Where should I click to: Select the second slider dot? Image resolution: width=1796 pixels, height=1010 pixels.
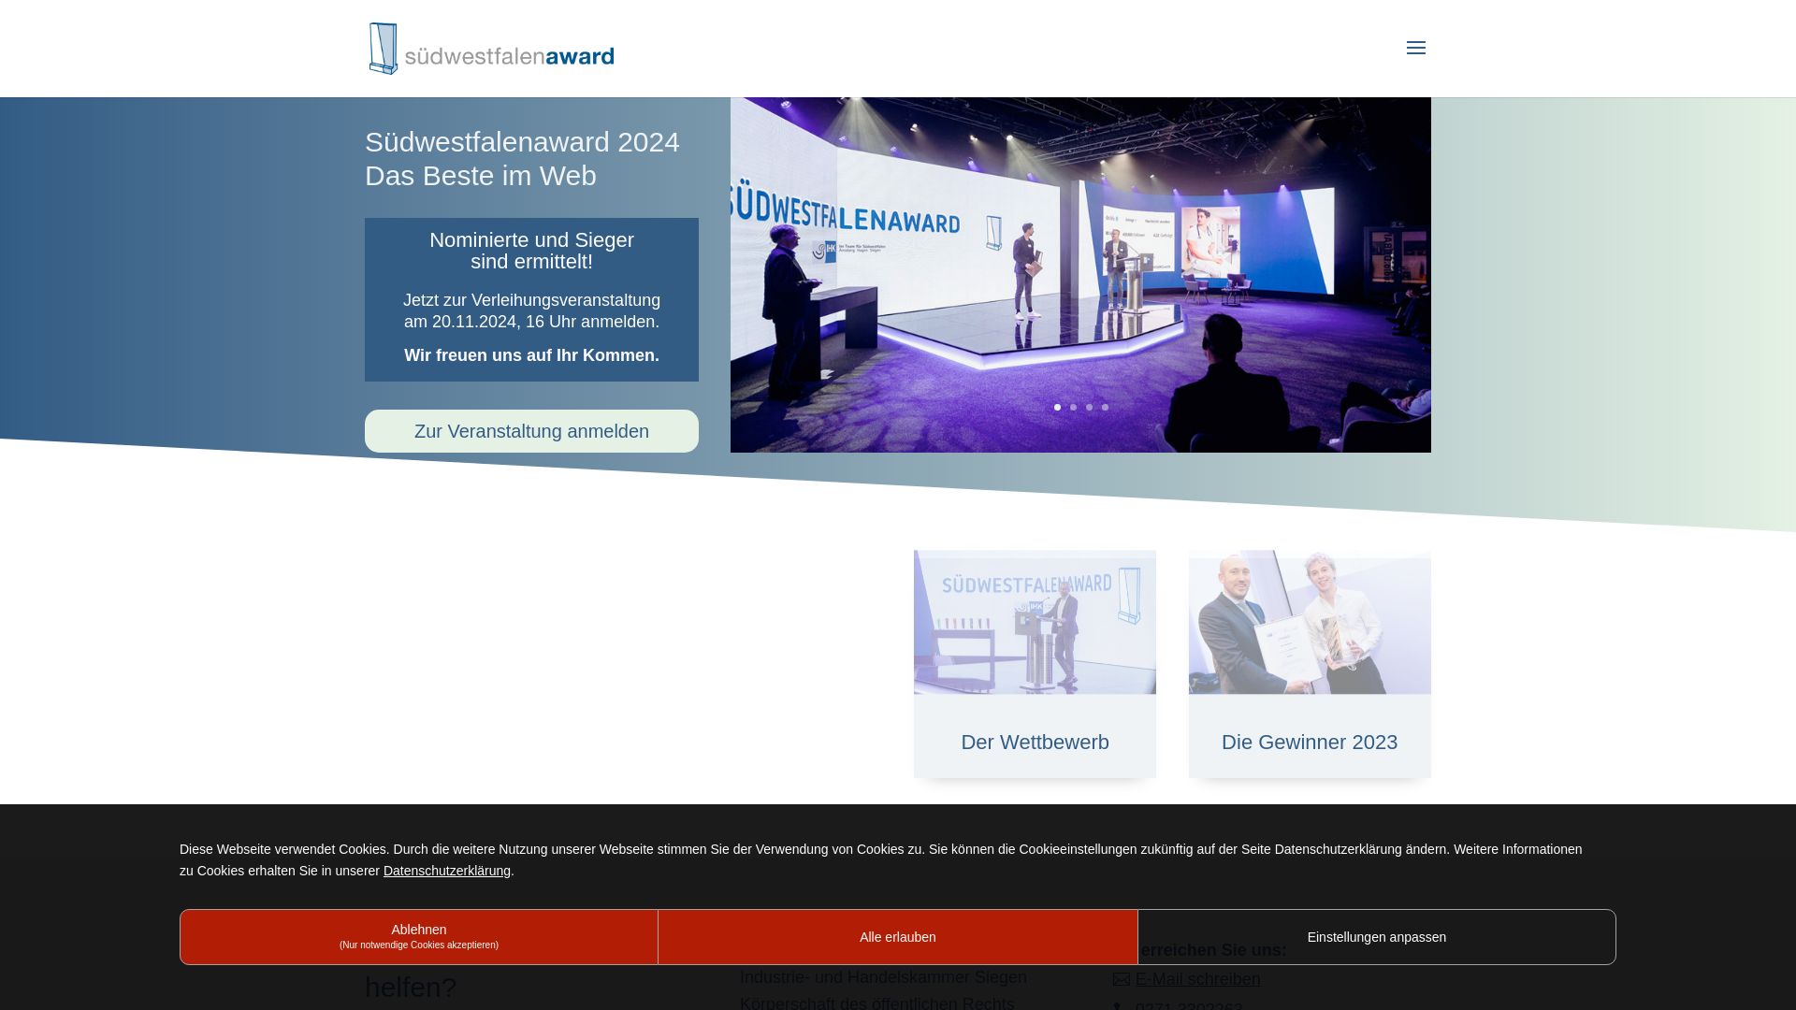click(x=1073, y=408)
